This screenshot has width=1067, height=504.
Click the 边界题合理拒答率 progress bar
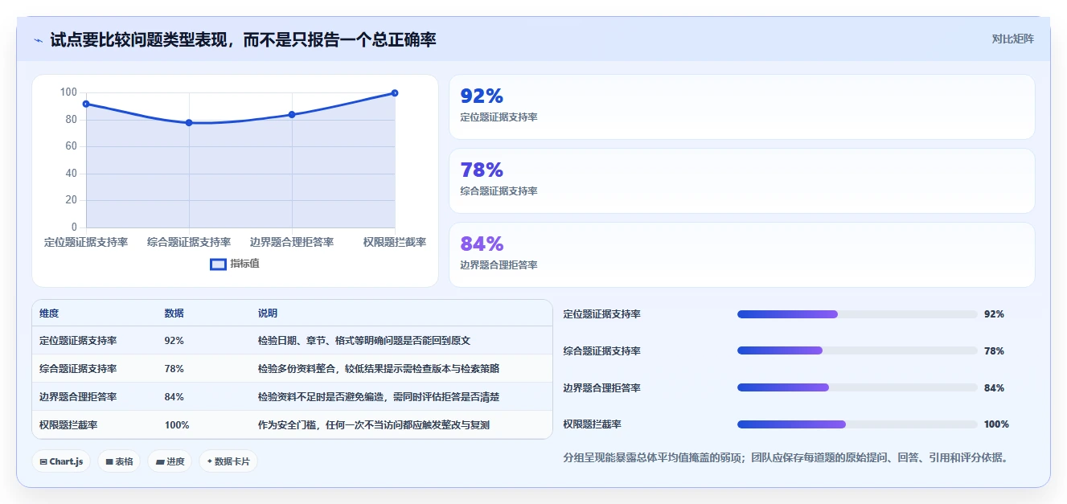click(857, 387)
